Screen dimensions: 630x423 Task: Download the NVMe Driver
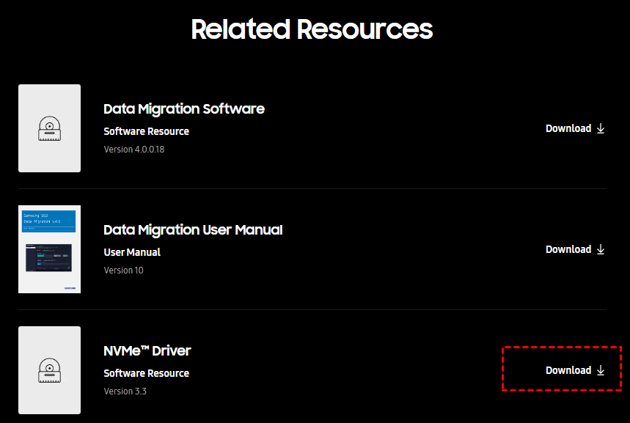coord(568,370)
